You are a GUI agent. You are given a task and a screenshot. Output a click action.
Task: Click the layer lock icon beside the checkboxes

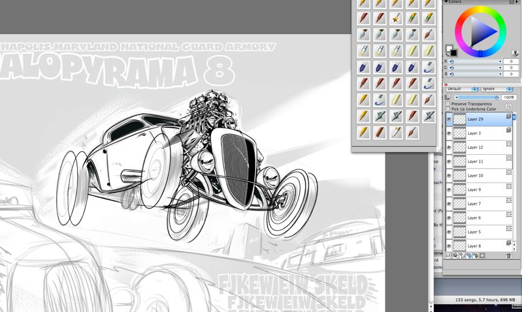click(x=508, y=106)
